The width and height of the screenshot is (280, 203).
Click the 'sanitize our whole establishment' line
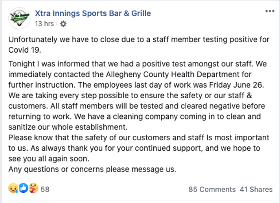click(68, 127)
